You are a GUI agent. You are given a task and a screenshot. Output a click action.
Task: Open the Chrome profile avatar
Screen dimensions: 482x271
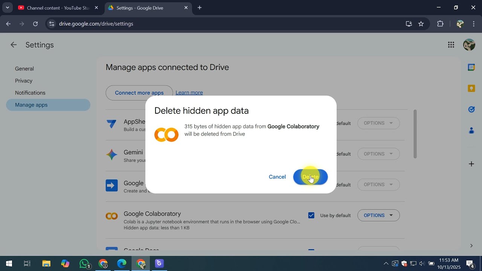[460, 24]
